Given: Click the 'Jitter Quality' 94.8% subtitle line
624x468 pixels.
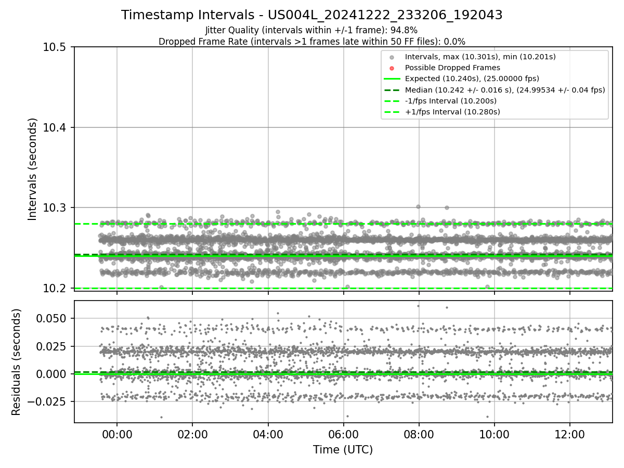Looking at the screenshot, I should coord(311,30).
